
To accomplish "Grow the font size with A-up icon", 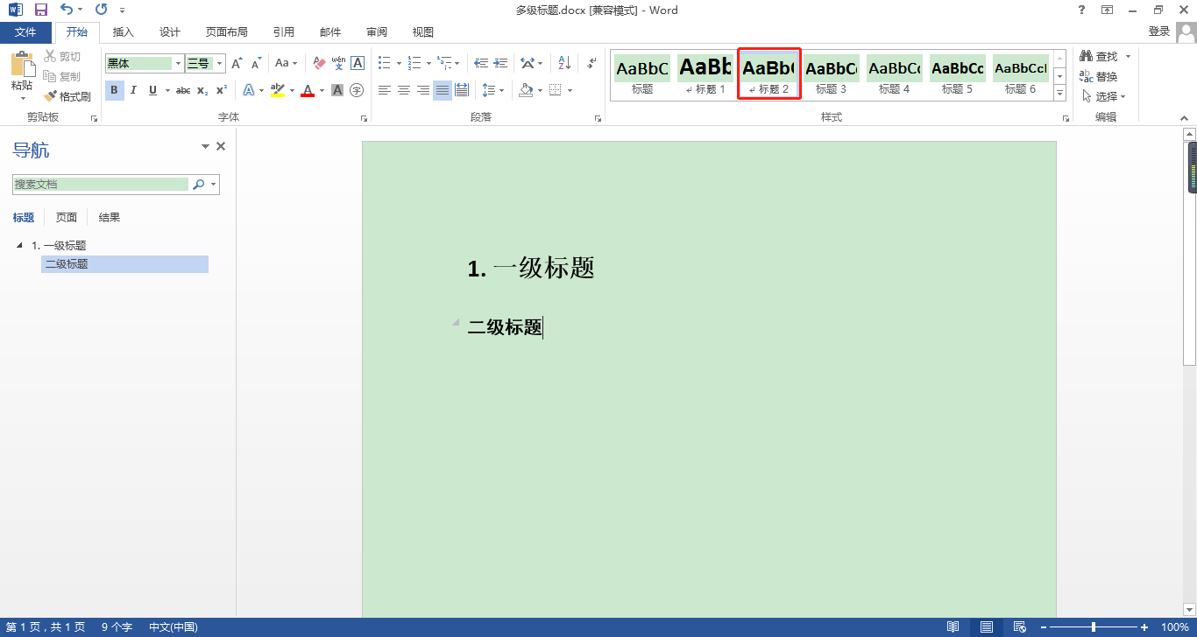I will click(x=237, y=63).
